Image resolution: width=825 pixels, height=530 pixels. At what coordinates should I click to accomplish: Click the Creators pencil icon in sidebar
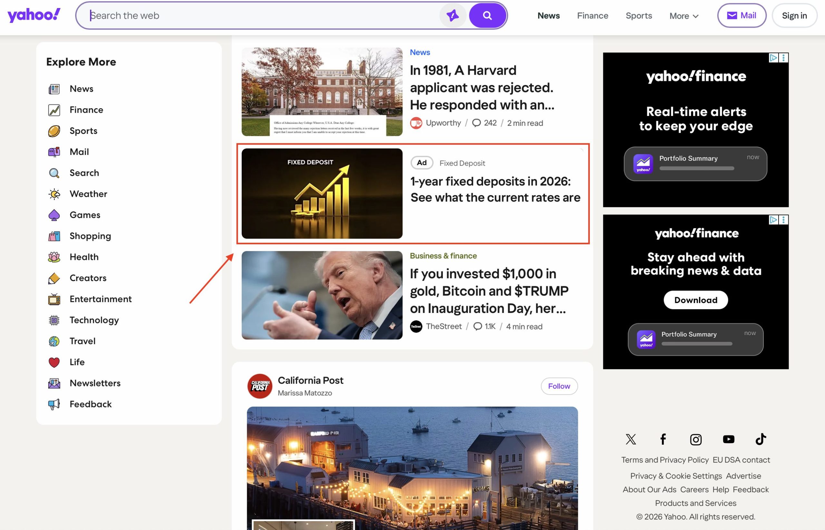[54, 278]
